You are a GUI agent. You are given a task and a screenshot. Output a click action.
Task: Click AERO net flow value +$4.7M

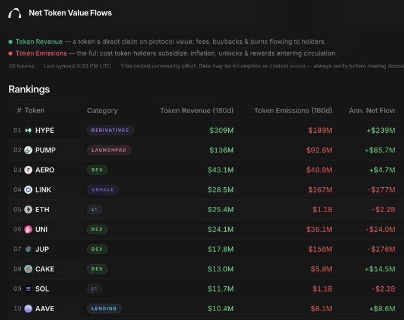382,170
